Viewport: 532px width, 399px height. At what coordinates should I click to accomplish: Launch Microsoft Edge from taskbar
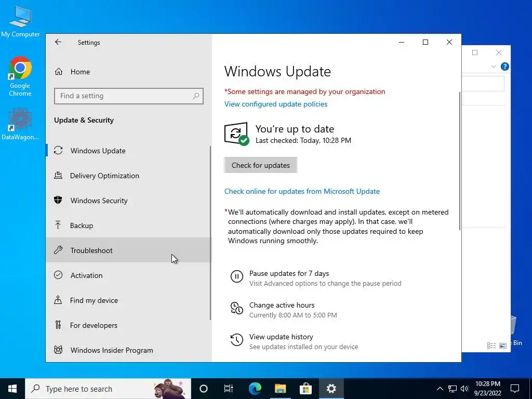pos(255,389)
